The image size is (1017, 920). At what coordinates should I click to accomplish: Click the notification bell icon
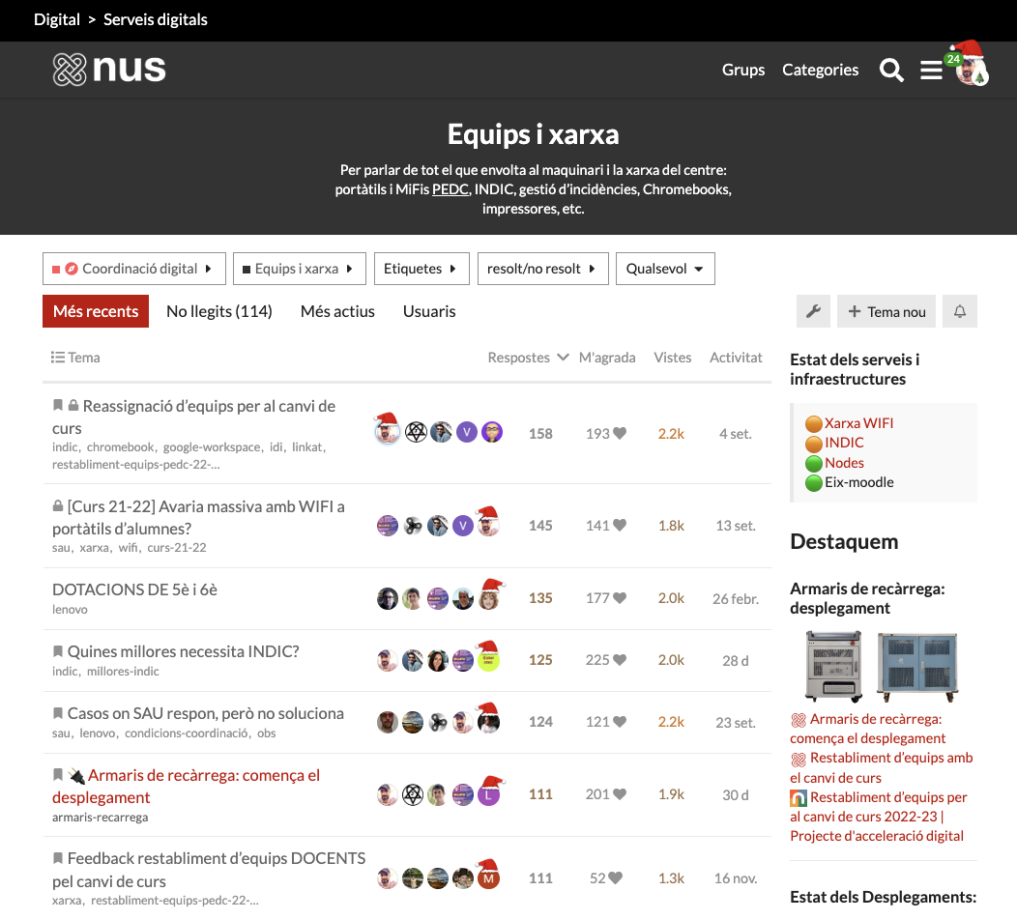coord(960,311)
